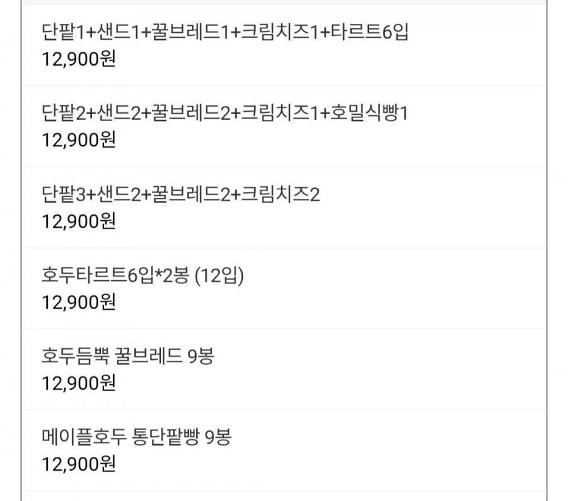Click the 12,900원 price below 호밀식빵1 set

(x=78, y=140)
